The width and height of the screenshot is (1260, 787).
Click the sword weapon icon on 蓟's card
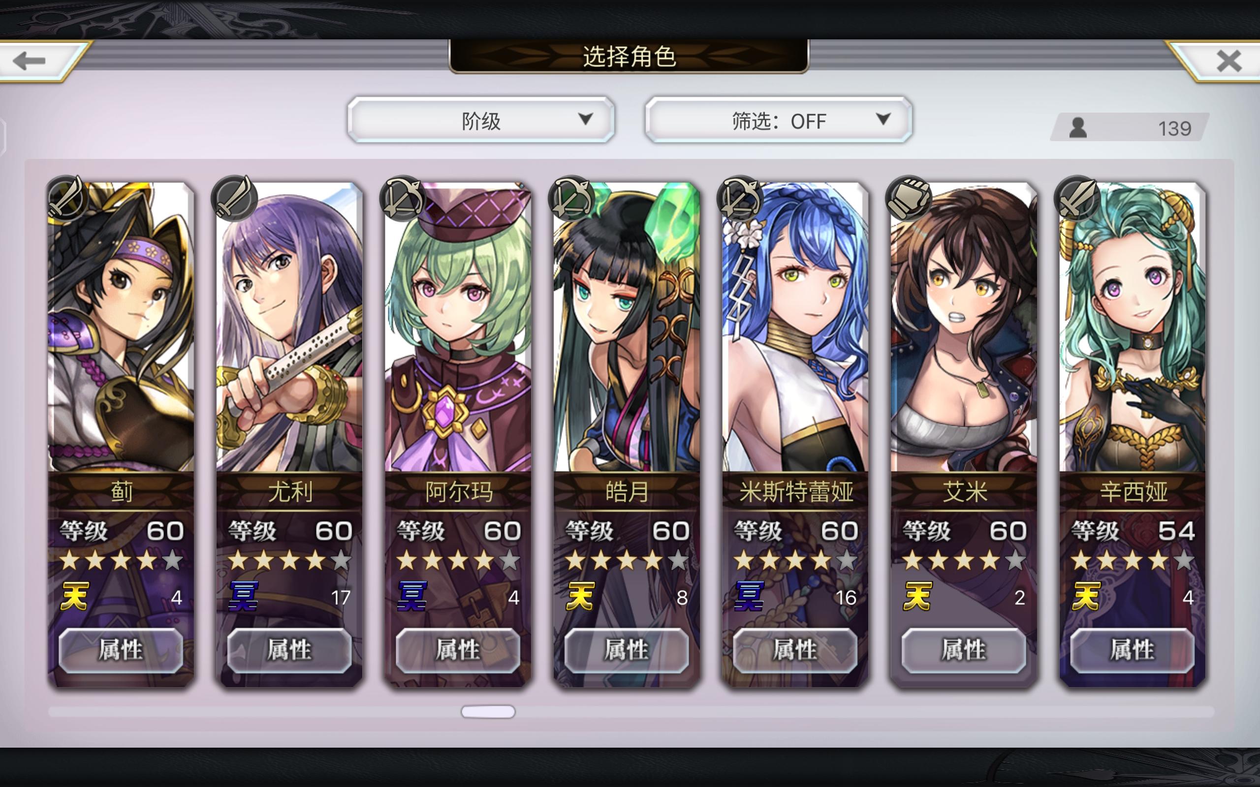coord(66,198)
